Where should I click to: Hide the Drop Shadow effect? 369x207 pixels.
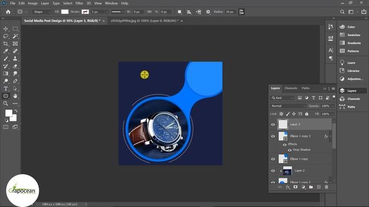coord(289,150)
